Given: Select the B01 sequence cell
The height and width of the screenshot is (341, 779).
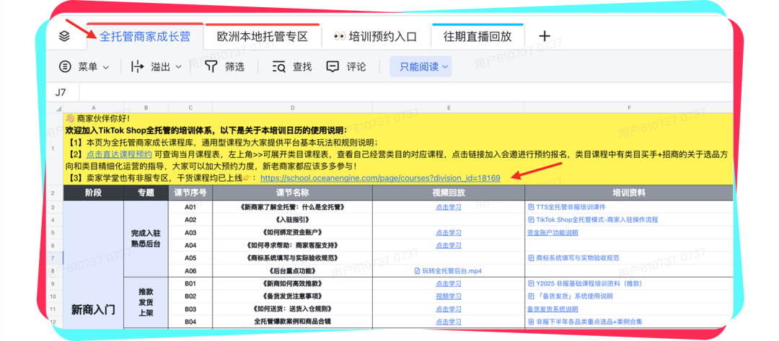Looking at the screenshot, I should click(190, 283).
